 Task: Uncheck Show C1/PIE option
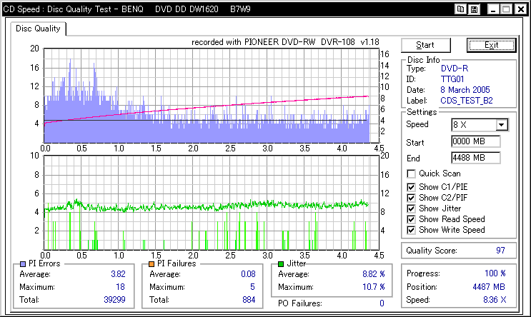(411, 186)
